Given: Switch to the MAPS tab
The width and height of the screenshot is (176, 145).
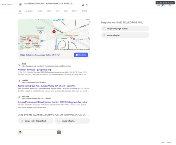Looking at the screenshot, I should pos(57,11).
